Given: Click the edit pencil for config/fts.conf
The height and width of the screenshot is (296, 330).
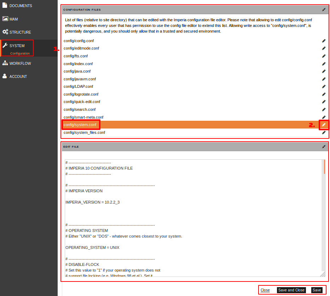Looking at the screenshot, I should (x=324, y=56).
